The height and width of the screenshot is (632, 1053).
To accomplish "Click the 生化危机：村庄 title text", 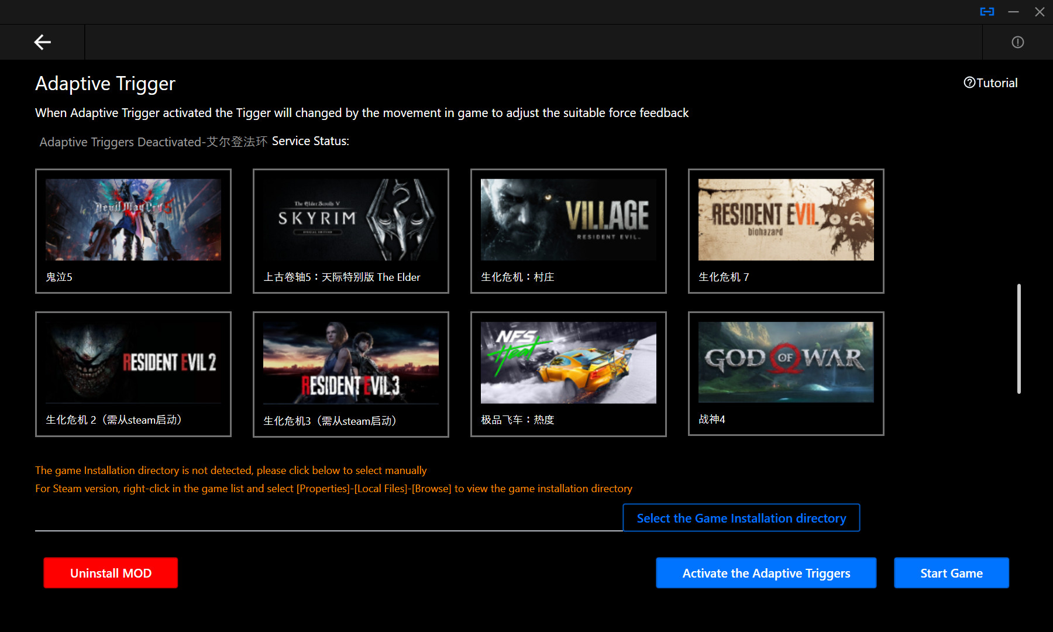I will pyautogui.click(x=518, y=277).
